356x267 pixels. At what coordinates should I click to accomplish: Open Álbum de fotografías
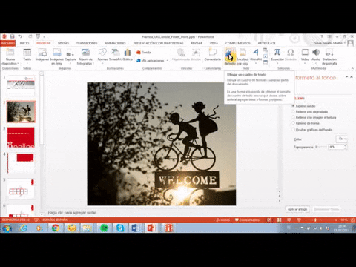pos(85,56)
